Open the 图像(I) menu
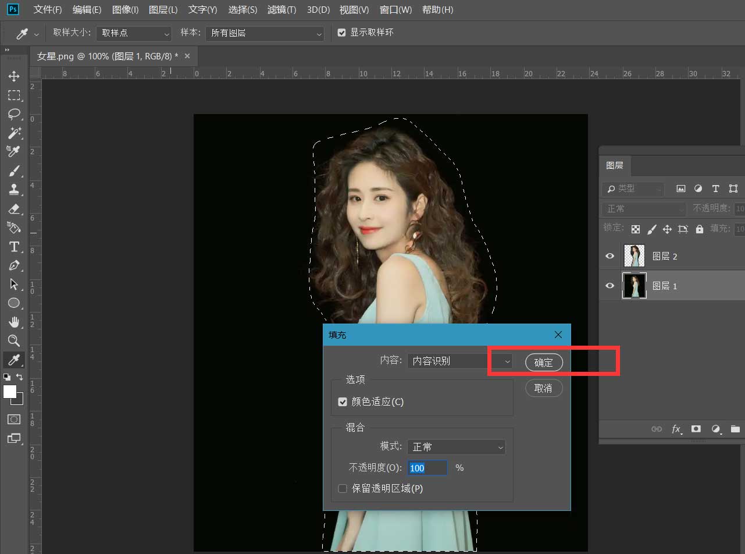Viewport: 745px width, 554px height. coord(125,10)
